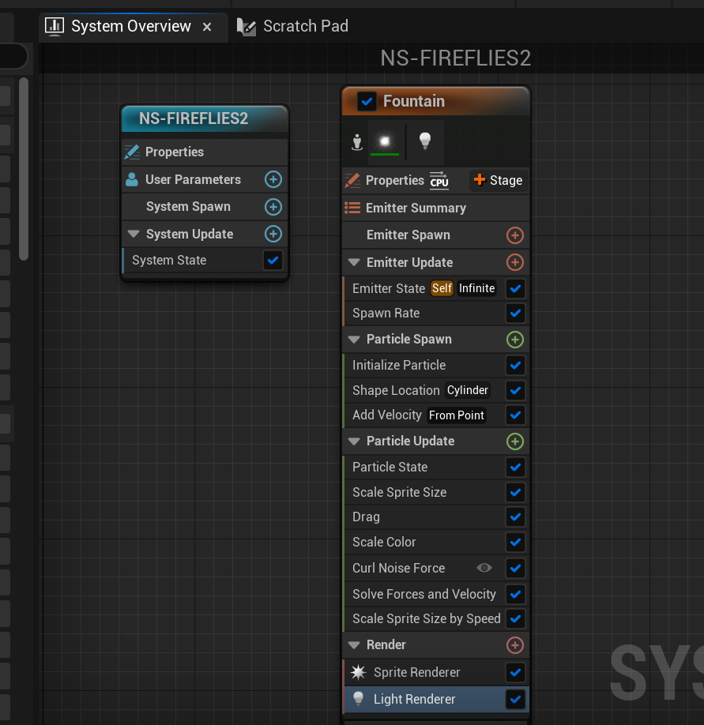Disable Scale Sprite Size by Speed
This screenshot has height=725, width=704.
click(x=515, y=618)
